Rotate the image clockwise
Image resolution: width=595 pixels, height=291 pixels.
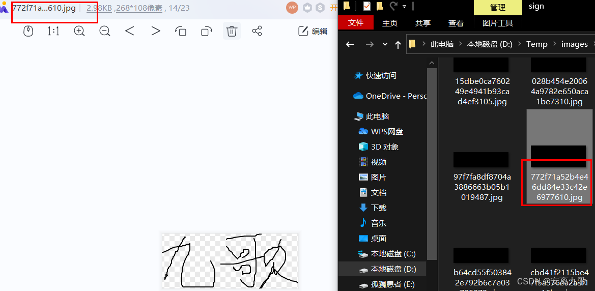coord(207,31)
